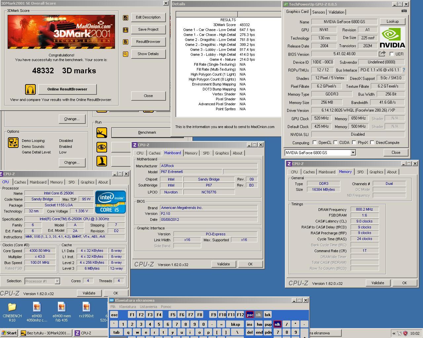Click the Show Details magnifier icon
Image resolution: width=423 pixels, height=338 pixels.
126,54
